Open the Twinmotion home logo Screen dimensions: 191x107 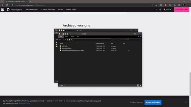[14, 10]
